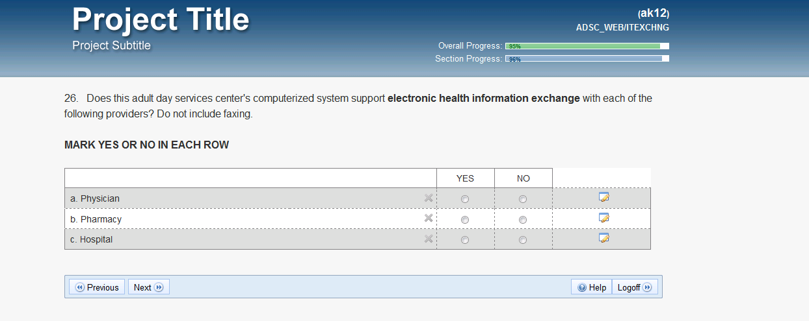Select YES for Physician
Image resolution: width=809 pixels, height=321 pixels.
tap(465, 199)
